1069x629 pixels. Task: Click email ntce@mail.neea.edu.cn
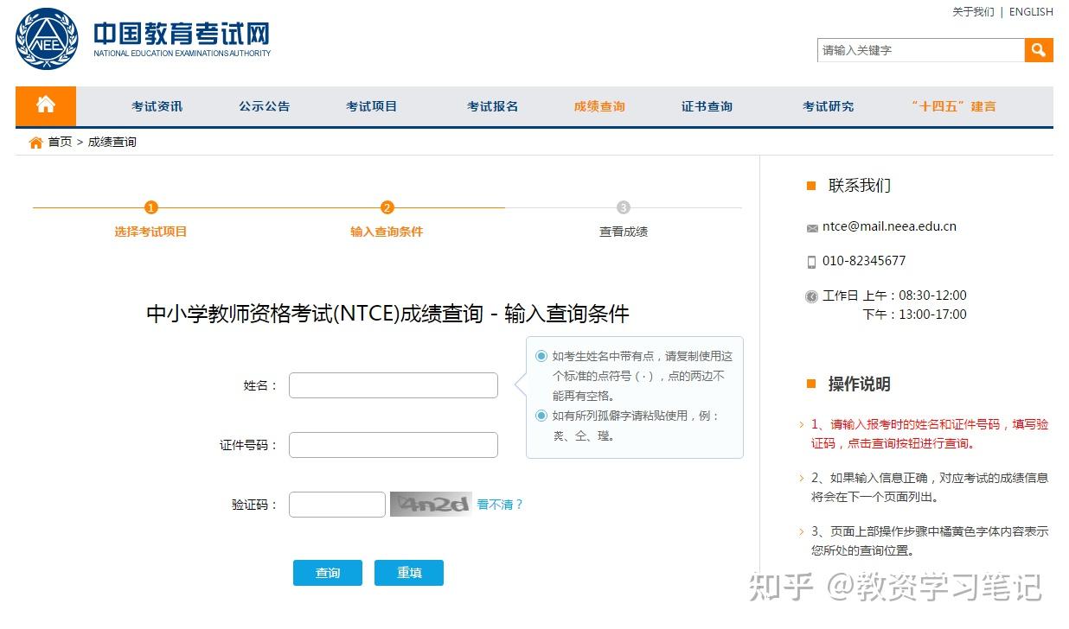tap(889, 226)
